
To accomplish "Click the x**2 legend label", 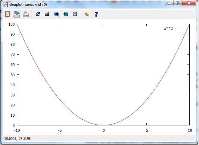I will click(168, 28).
